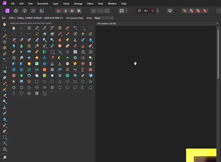Click the Move to Front arrange icon
The height and width of the screenshot is (162, 221).
click(205, 11)
